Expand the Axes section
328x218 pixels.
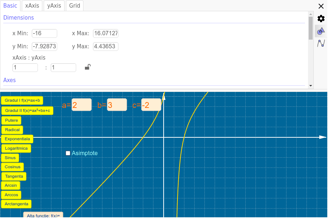click(9, 80)
